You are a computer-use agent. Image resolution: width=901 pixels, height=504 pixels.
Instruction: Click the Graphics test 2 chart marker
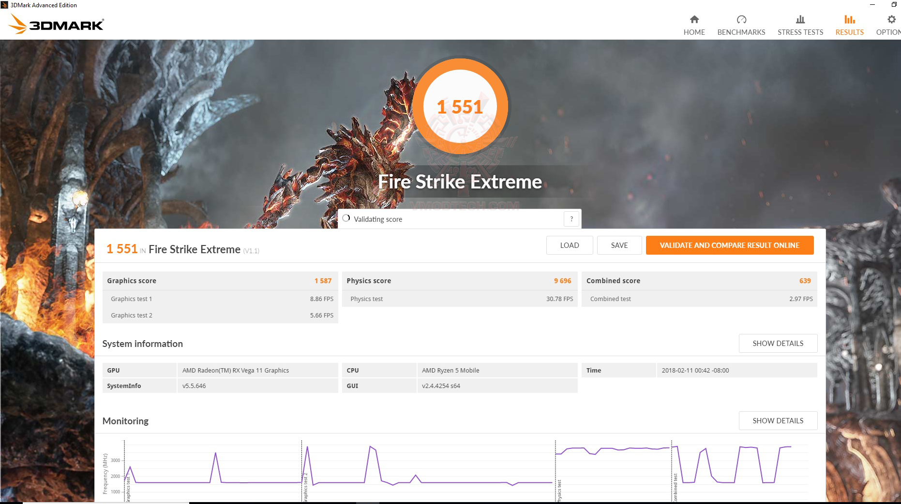pos(305,488)
